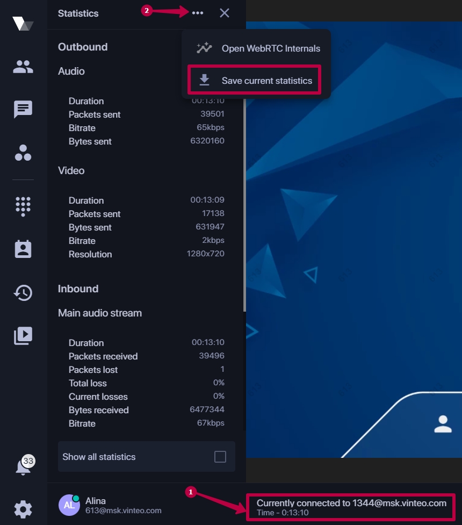
Task: Open the recordings library icon
Action: (x=23, y=336)
